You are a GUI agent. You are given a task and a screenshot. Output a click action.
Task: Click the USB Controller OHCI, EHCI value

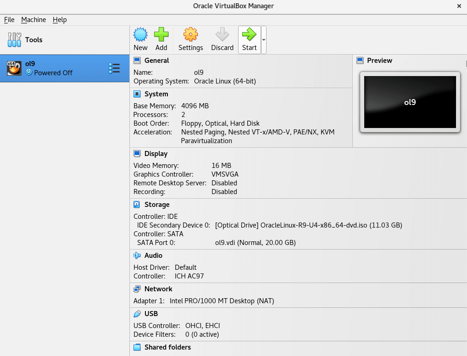click(x=202, y=326)
